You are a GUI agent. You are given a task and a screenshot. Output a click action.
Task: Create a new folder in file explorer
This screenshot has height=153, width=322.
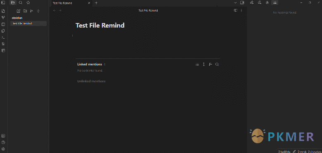pos(25,11)
